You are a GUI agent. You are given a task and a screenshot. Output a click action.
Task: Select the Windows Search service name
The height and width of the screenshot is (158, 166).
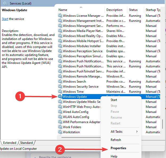tap(74, 82)
